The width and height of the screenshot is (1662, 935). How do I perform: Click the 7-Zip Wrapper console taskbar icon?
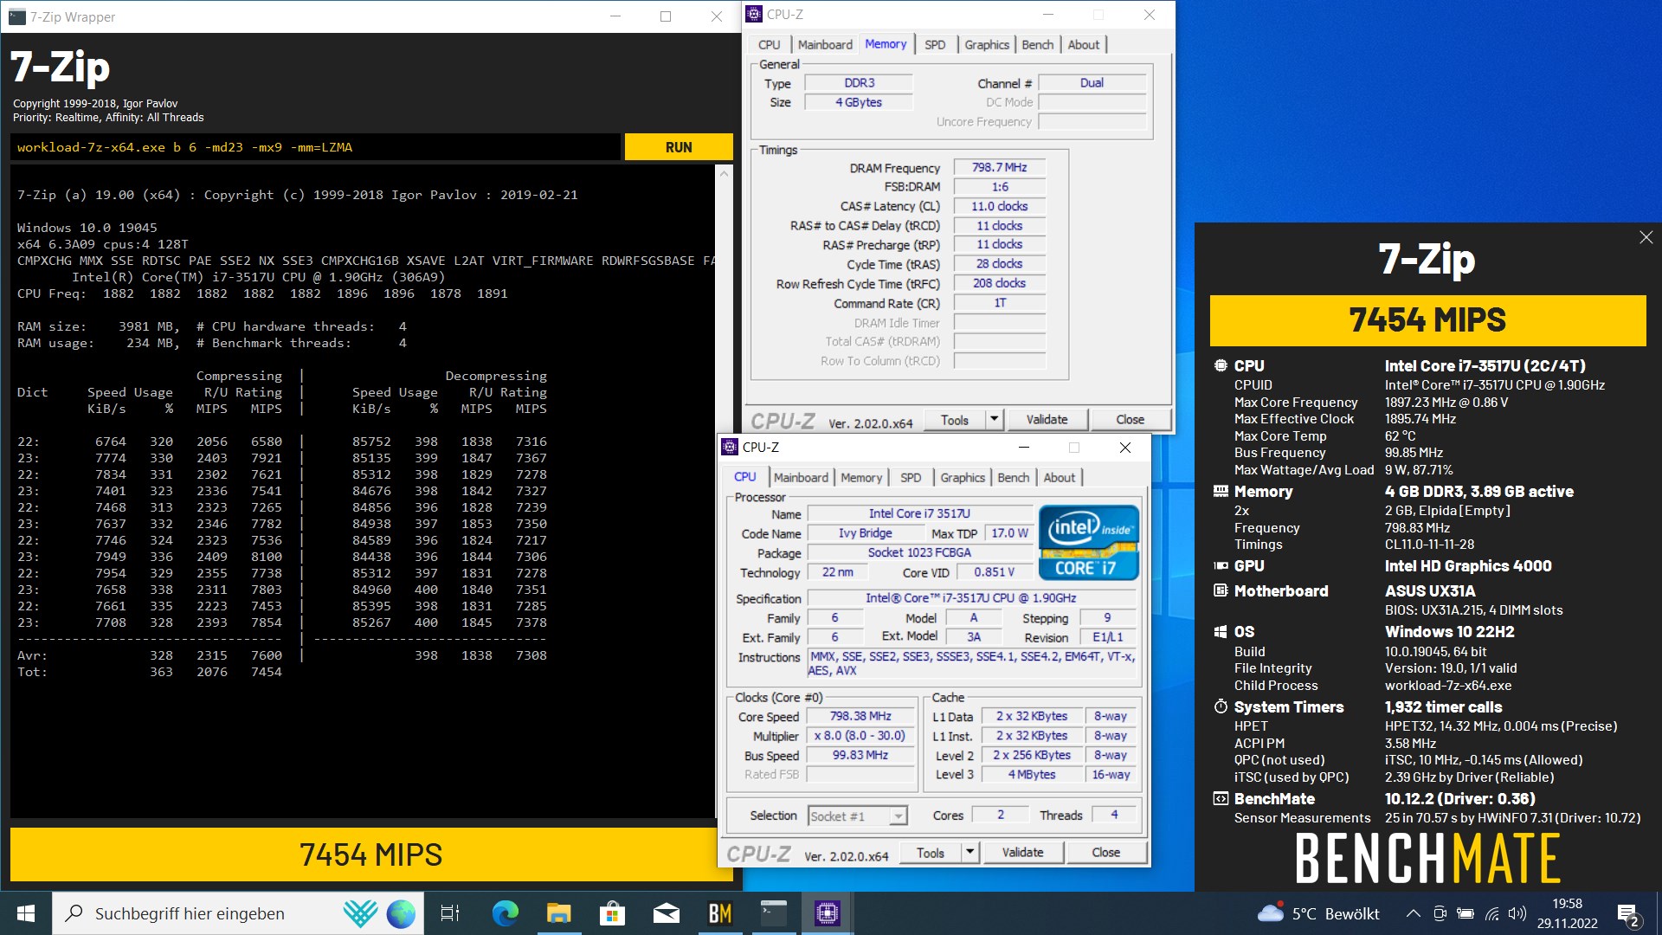pos(773,913)
